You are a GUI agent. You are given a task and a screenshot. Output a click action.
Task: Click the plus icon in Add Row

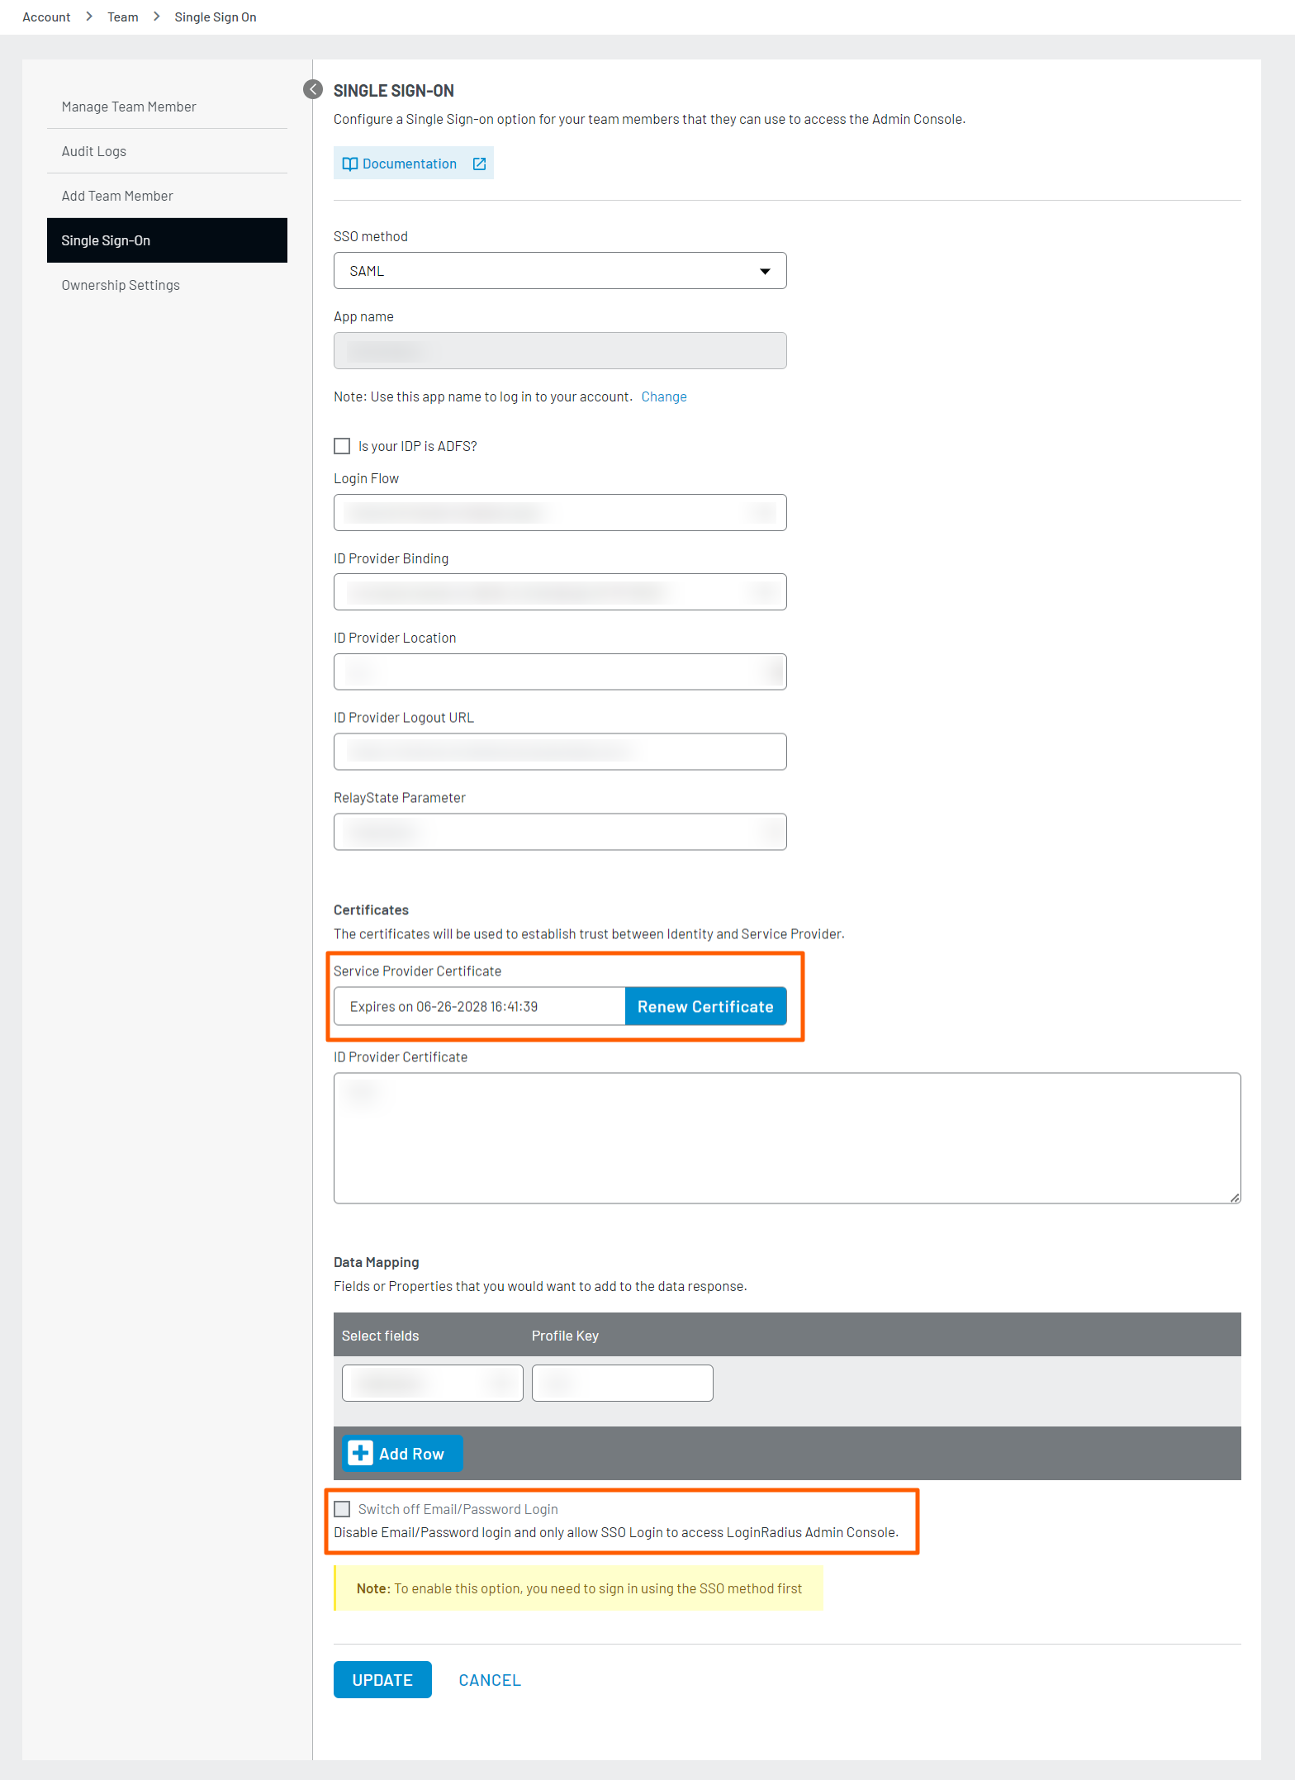point(360,1453)
